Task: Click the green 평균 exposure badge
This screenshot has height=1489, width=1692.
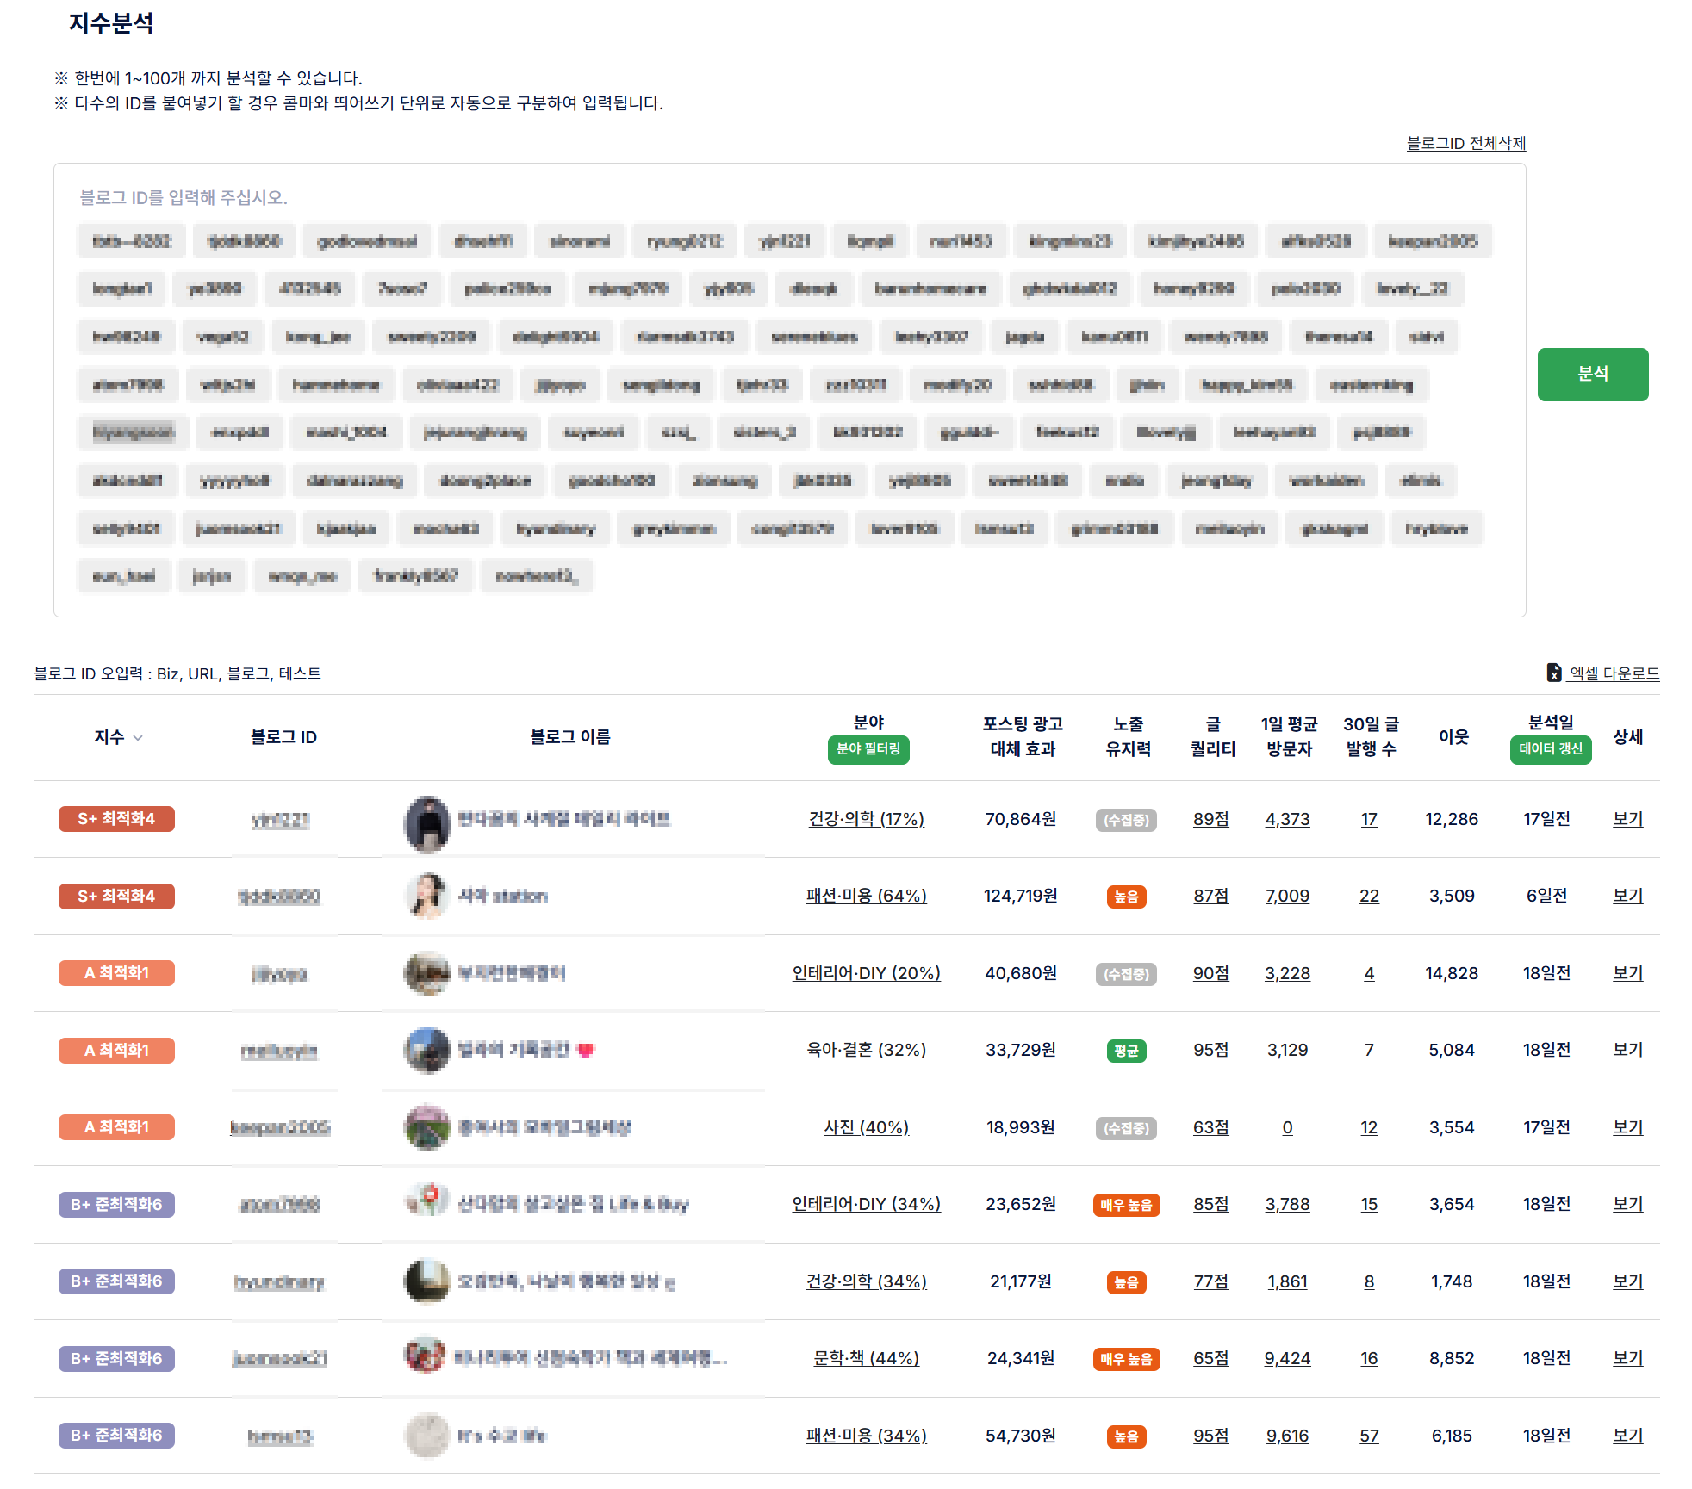Action: [x=1126, y=1051]
